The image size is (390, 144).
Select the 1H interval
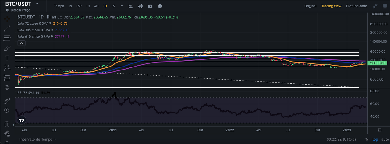(x=88, y=6)
